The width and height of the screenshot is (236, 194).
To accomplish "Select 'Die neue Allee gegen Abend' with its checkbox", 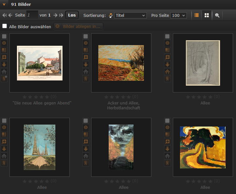I will 4,36.
